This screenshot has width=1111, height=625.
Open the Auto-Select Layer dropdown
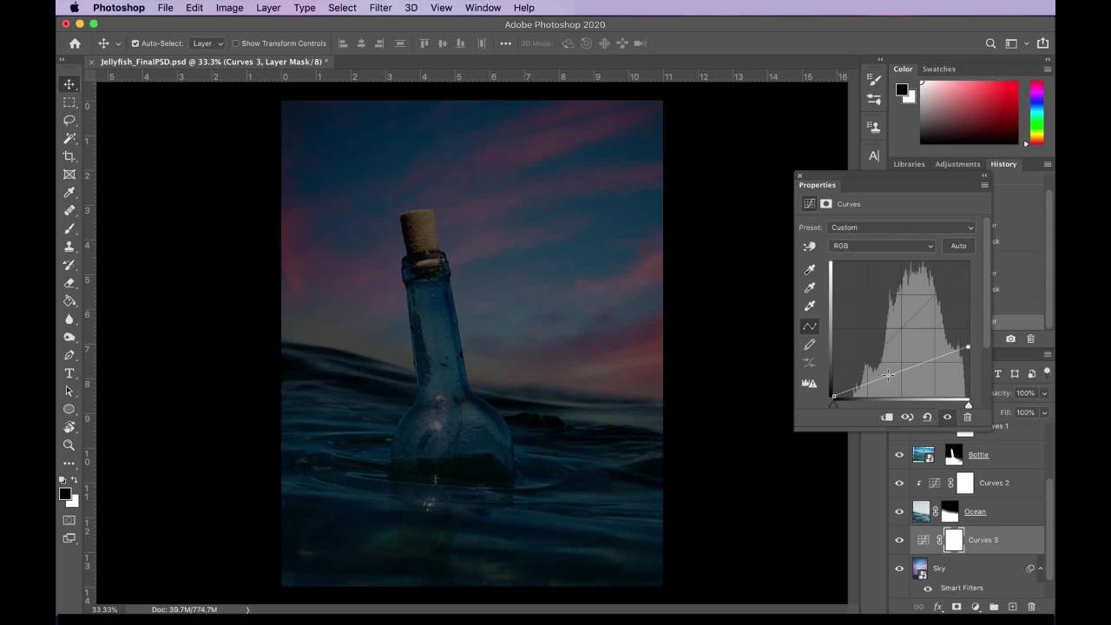click(x=207, y=43)
